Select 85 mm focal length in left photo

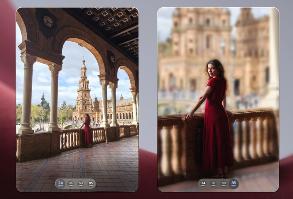click(x=91, y=184)
